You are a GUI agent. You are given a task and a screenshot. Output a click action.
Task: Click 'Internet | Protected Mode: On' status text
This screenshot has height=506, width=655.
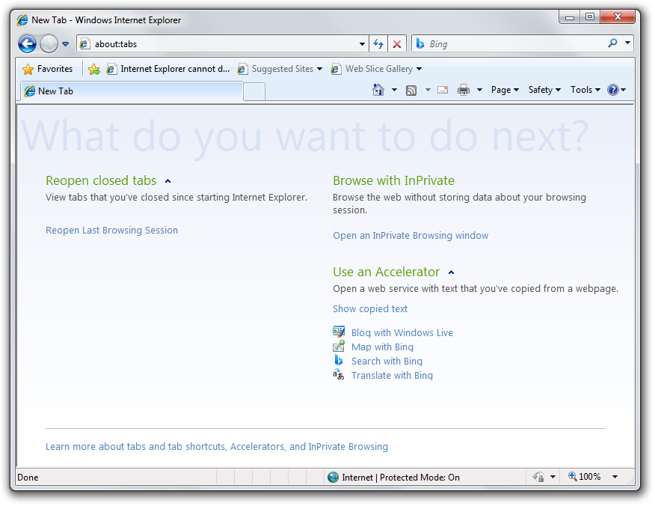coord(401,478)
